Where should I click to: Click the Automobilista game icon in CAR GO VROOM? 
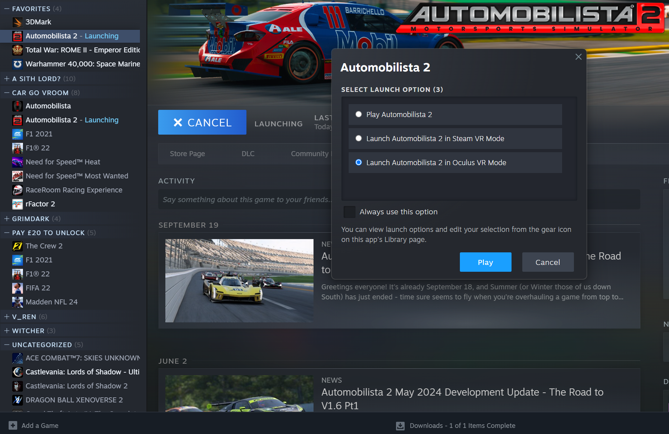pyautogui.click(x=17, y=106)
